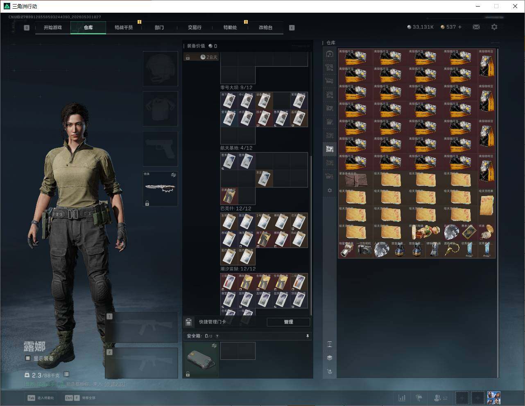Select the 仓库 tab
The height and width of the screenshot is (406, 525).
click(x=88, y=27)
